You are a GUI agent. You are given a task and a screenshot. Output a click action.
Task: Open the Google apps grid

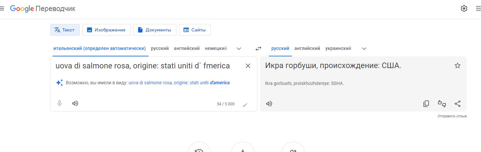pos(478,8)
